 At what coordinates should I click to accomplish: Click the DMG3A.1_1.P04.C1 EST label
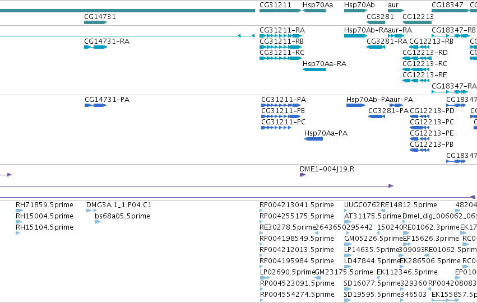coord(119,205)
